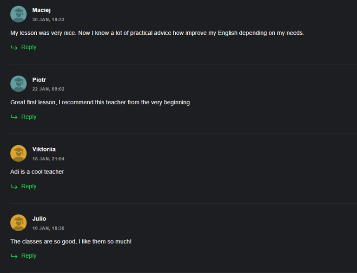The width and height of the screenshot is (357, 273).
Task: Click reply arrow icon under Julio's review
Action: [x=14, y=256]
